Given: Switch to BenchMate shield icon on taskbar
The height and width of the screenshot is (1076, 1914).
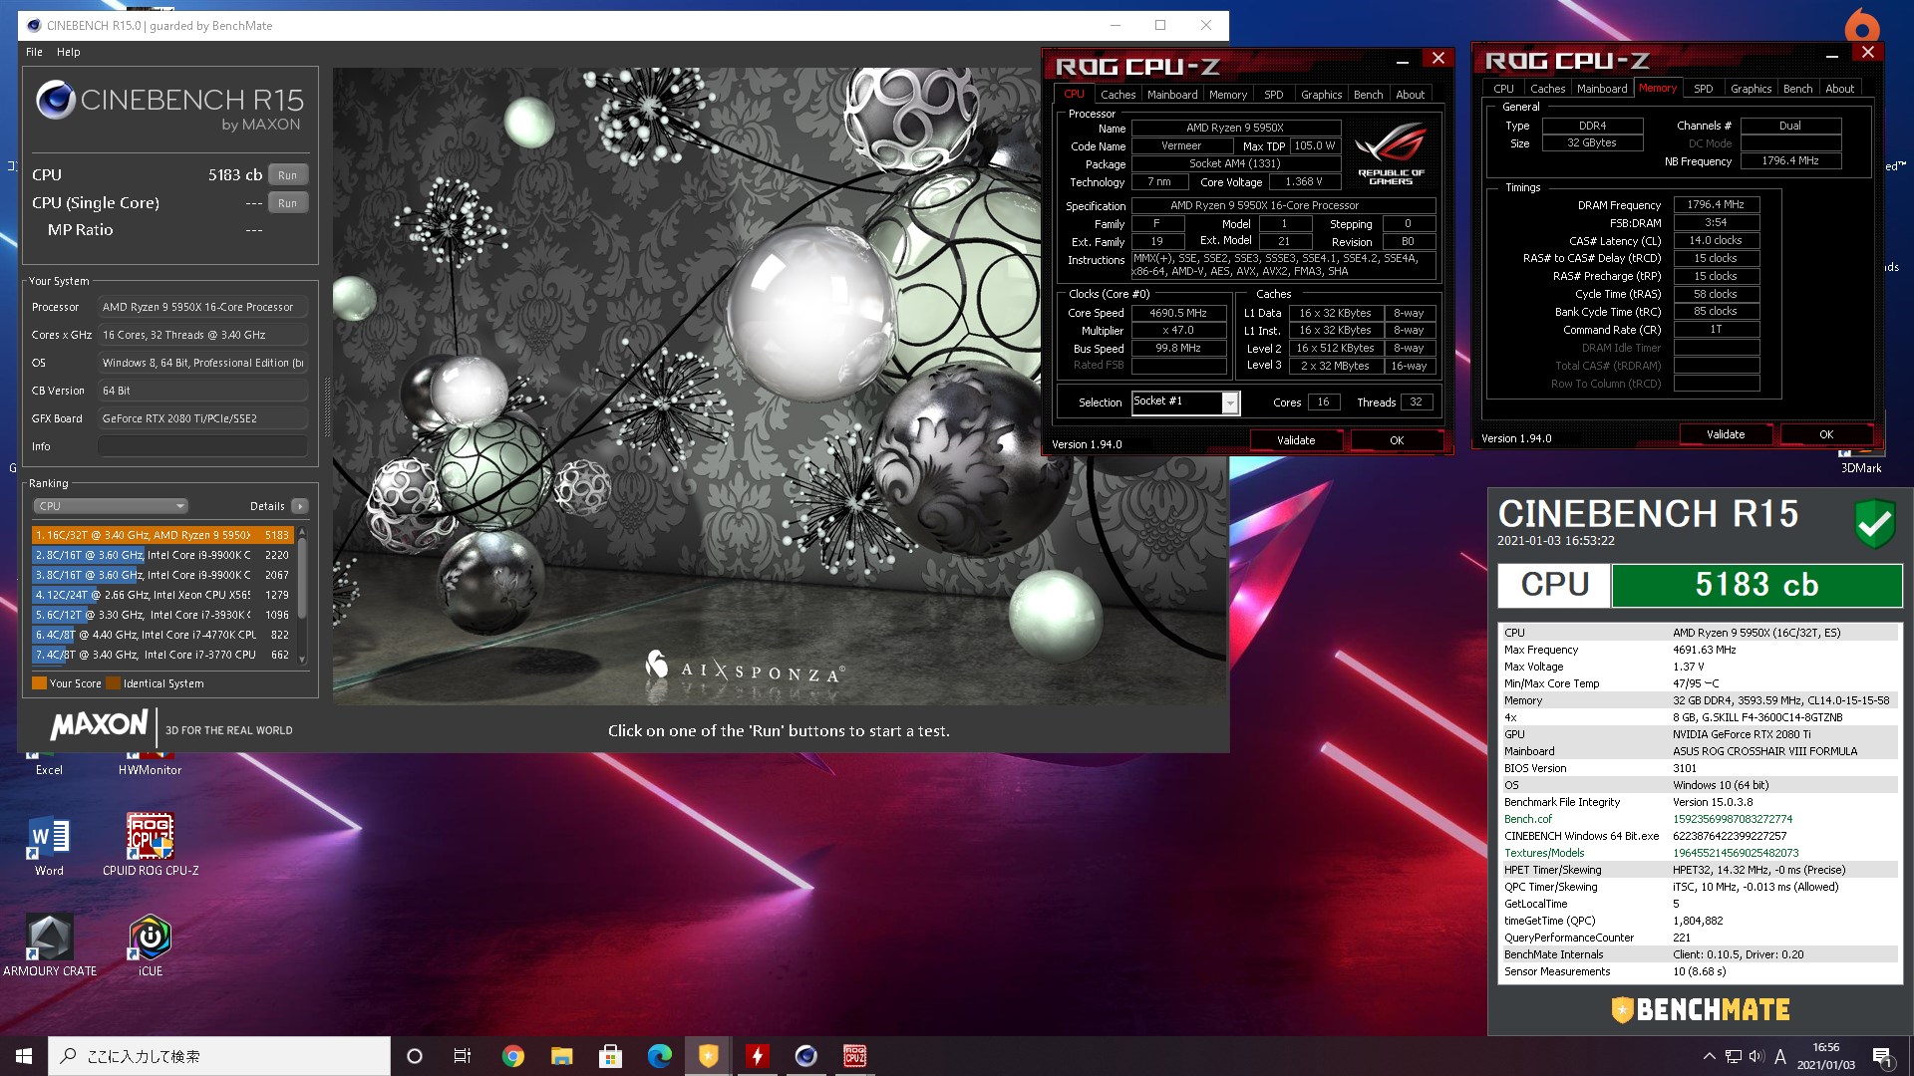Looking at the screenshot, I should [708, 1056].
